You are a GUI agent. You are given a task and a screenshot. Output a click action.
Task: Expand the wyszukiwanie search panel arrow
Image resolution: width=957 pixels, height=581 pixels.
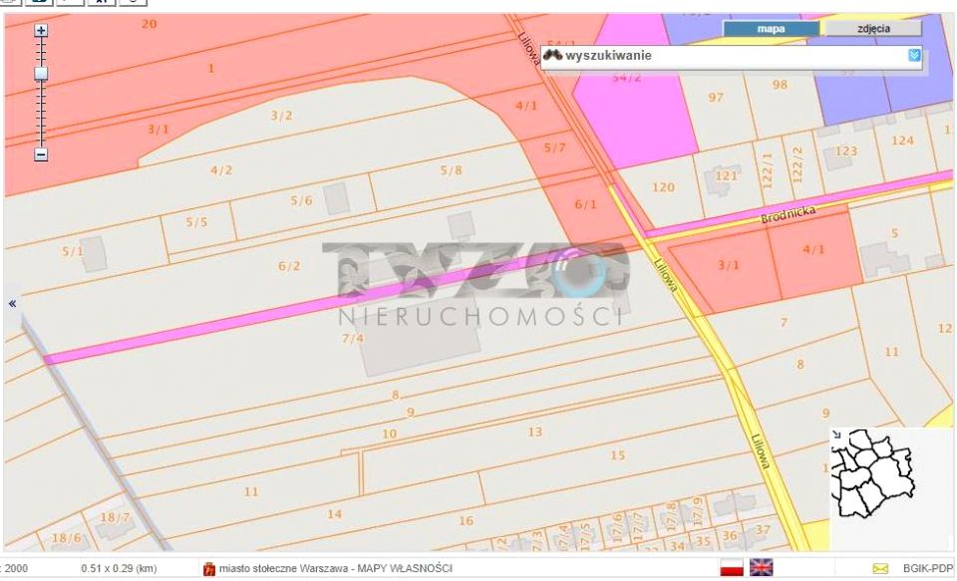click(914, 56)
